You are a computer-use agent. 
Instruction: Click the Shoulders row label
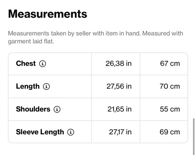tap(33, 109)
